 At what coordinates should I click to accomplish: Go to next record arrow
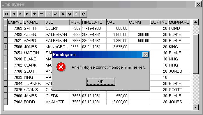(21, 14)
